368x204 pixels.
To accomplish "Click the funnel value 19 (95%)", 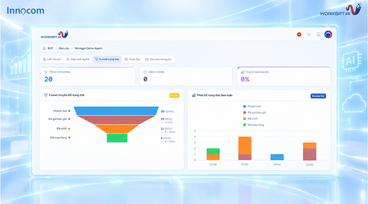I will tap(166, 119).
